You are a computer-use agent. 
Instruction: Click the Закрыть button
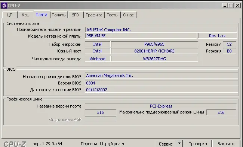point(226,144)
